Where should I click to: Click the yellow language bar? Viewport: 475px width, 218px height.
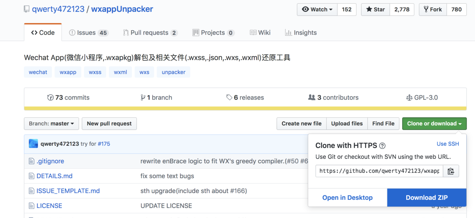click(245, 108)
